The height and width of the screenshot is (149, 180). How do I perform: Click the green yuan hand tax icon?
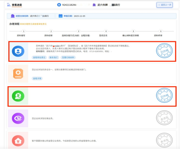(x=18, y=96)
